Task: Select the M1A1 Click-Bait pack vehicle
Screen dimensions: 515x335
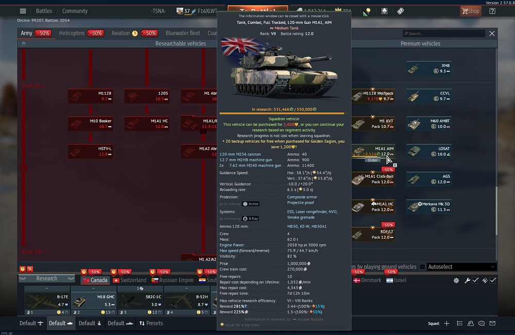Action: pyautogui.click(x=373, y=179)
